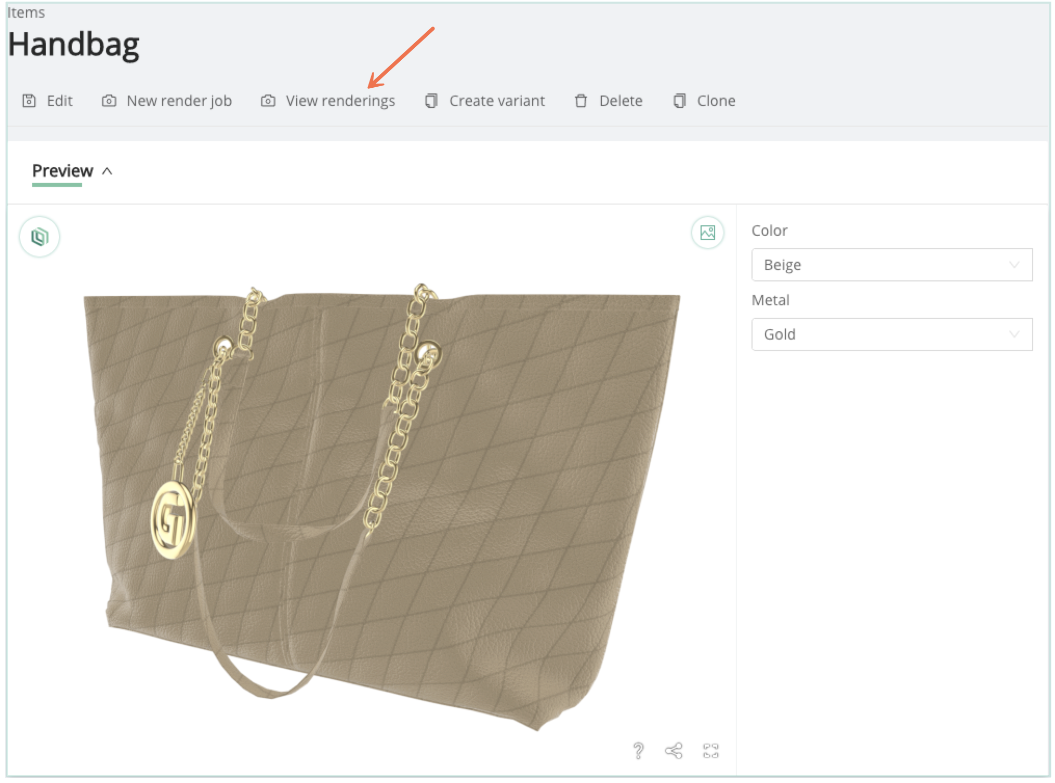Click the share icon in viewer
The height and width of the screenshot is (783, 1055).
pyautogui.click(x=674, y=750)
